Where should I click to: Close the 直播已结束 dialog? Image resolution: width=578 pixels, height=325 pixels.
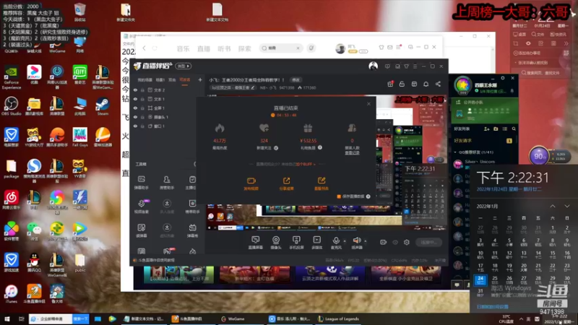(x=368, y=104)
